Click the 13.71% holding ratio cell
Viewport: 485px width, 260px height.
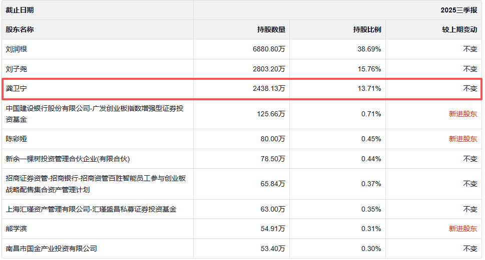click(371, 89)
